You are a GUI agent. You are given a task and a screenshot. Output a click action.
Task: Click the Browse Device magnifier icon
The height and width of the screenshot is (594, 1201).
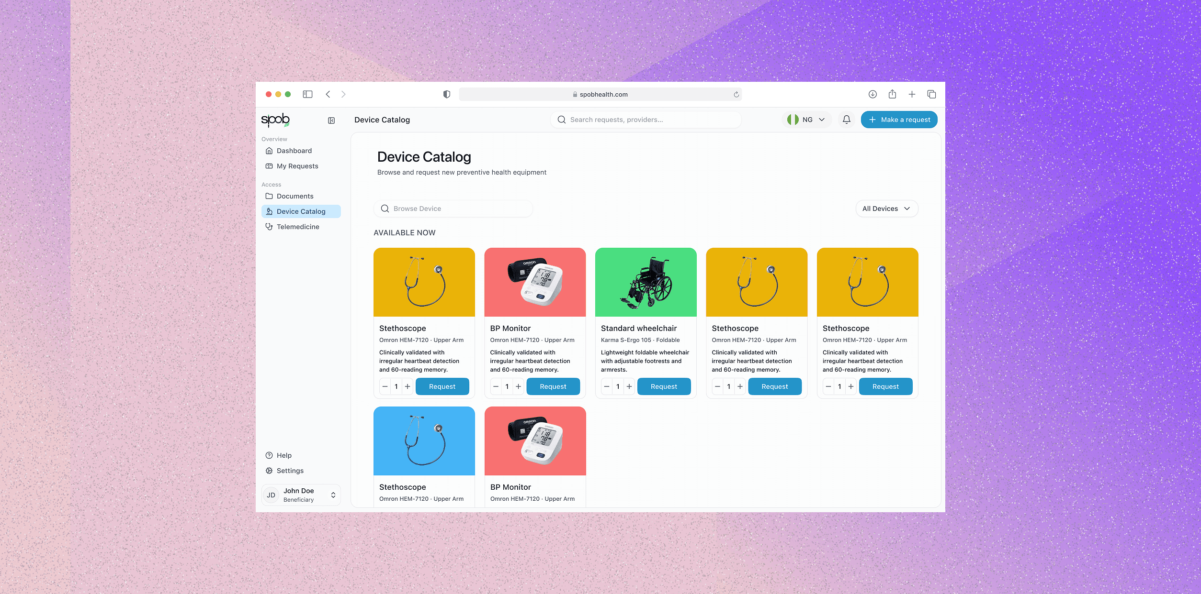(385, 209)
